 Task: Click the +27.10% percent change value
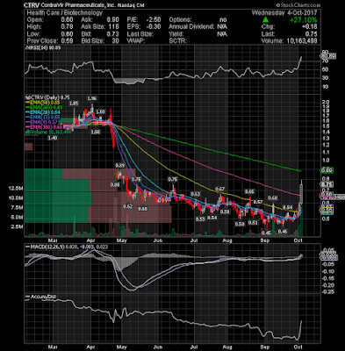point(303,20)
